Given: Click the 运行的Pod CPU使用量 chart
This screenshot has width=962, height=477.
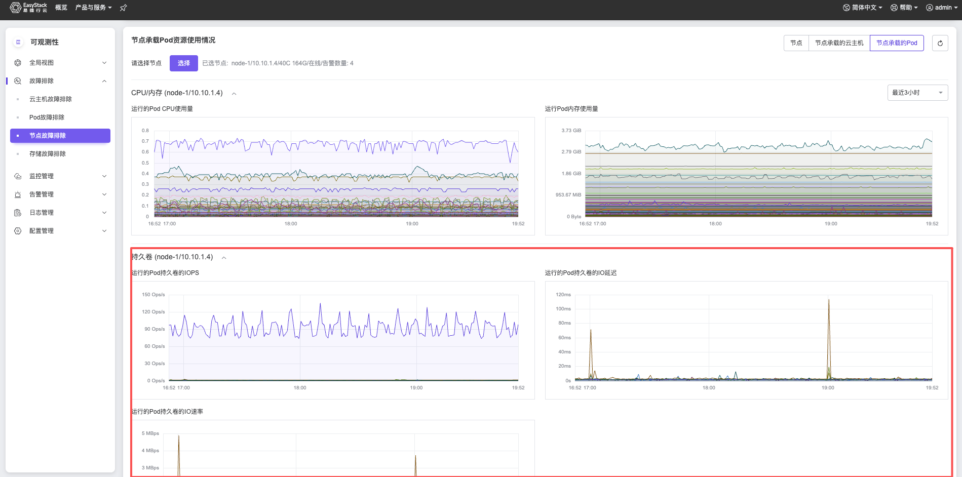Looking at the screenshot, I should click(x=333, y=176).
